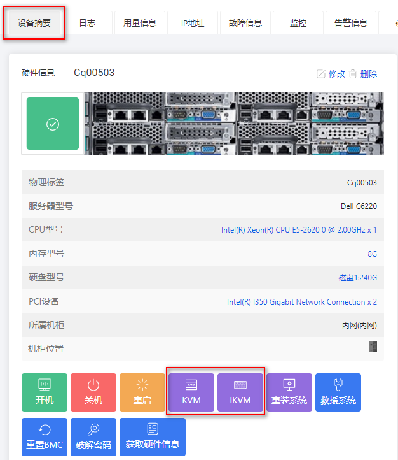Start the 救援系统 rescue button

click(338, 392)
